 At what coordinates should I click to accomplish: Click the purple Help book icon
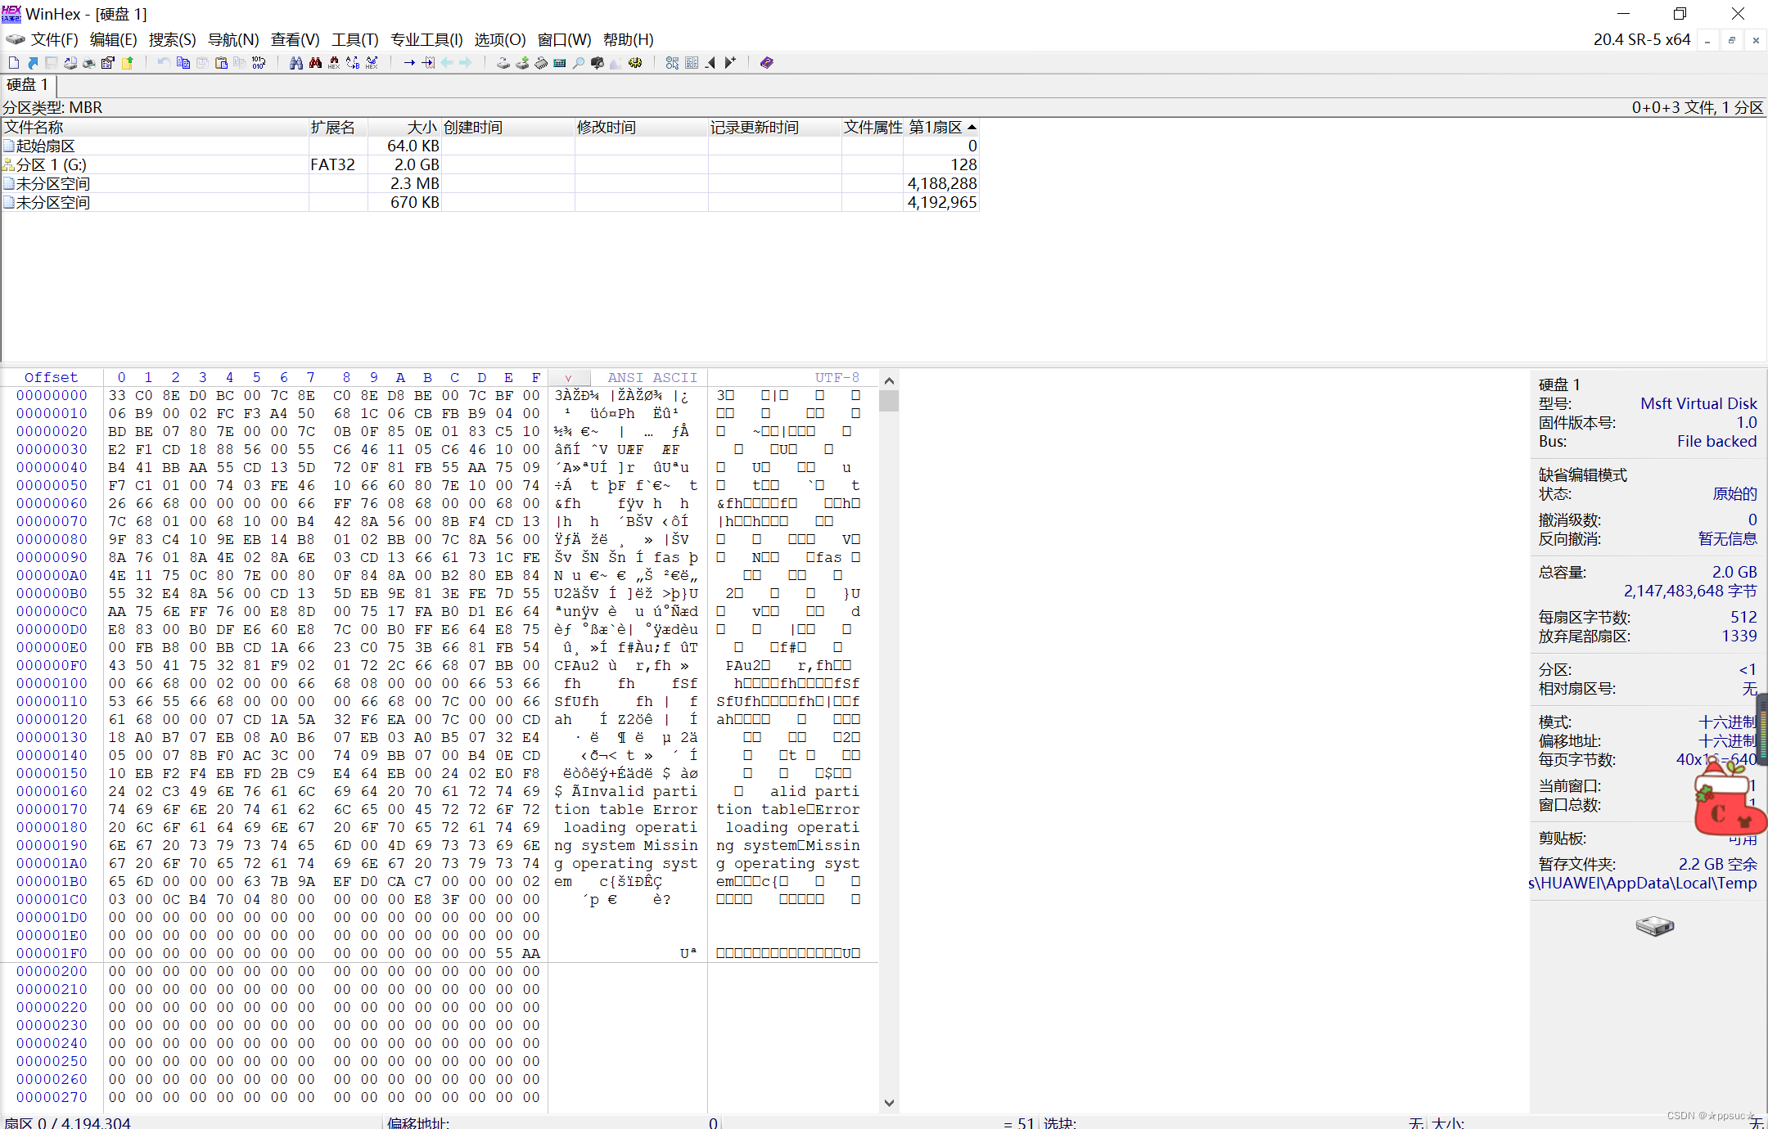766,63
